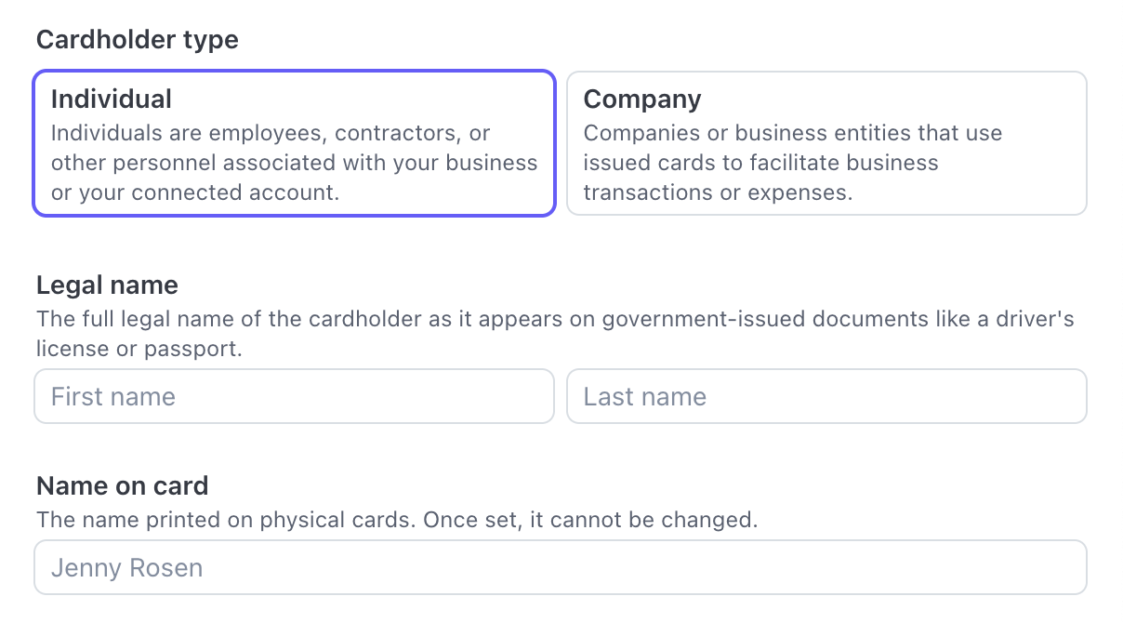Image resolution: width=1123 pixels, height=623 pixels.
Task: Focus the field showing Jenny Rosen placeholder
Action: pos(561,567)
